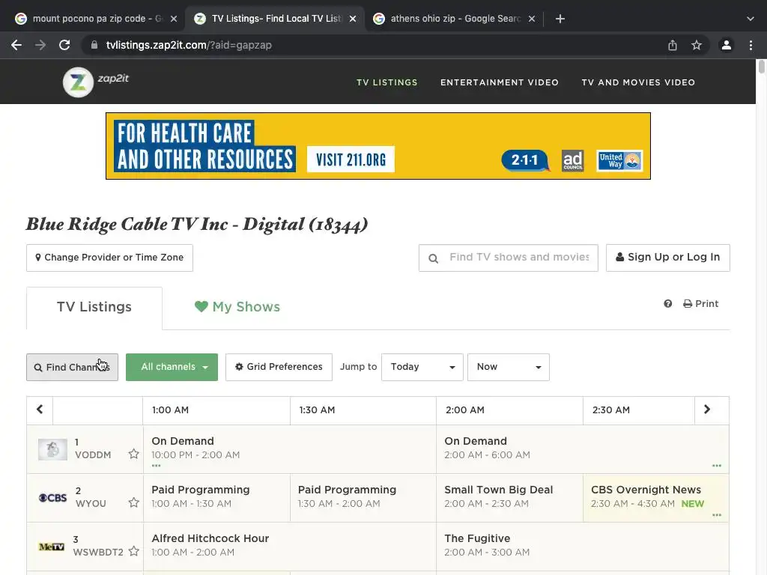Screen dimensions: 767x575
Task: Reload the page with refresh icon
Action: pos(64,45)
